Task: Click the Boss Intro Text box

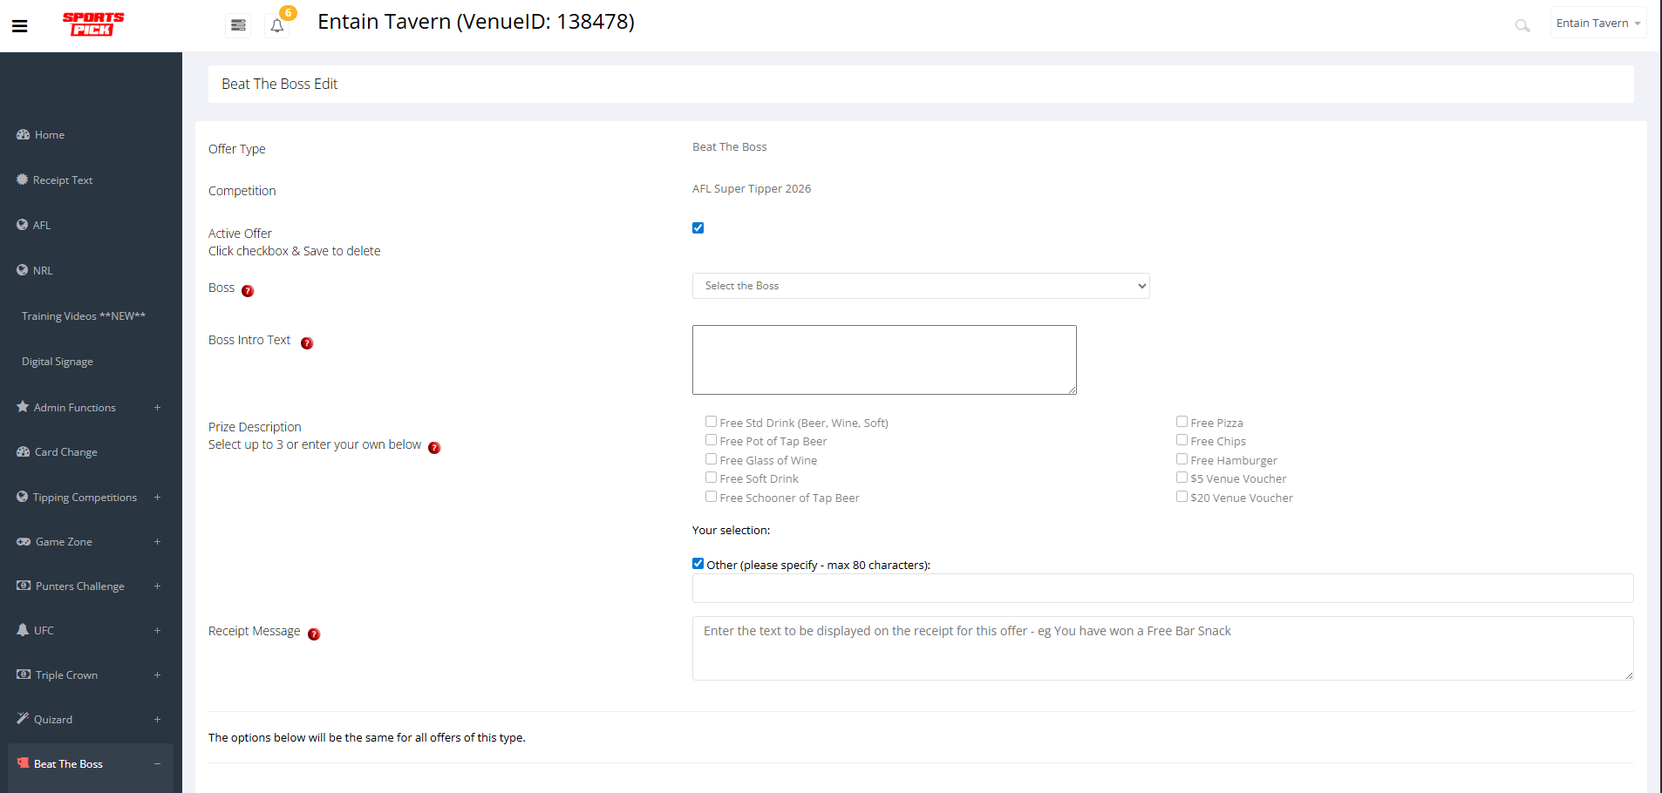Action: pyautogui.click(x=883, y=360)
